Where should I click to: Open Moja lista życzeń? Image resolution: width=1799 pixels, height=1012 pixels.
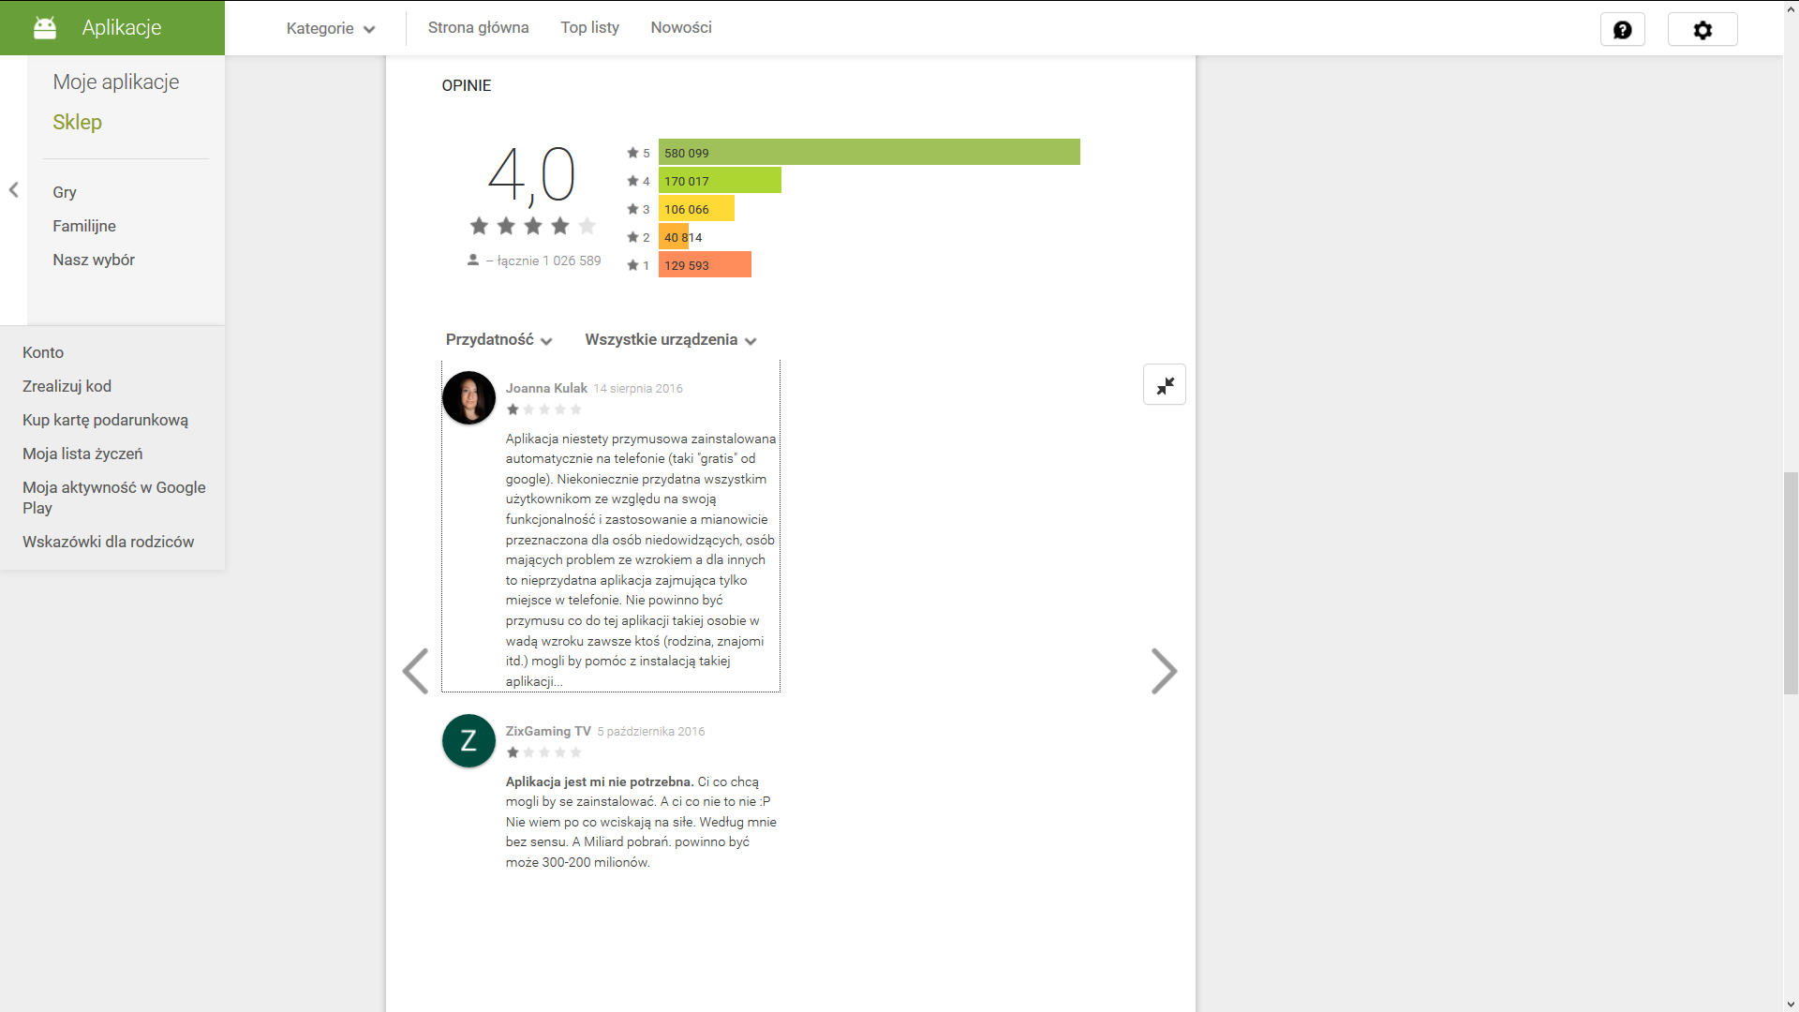click(82, 454)
